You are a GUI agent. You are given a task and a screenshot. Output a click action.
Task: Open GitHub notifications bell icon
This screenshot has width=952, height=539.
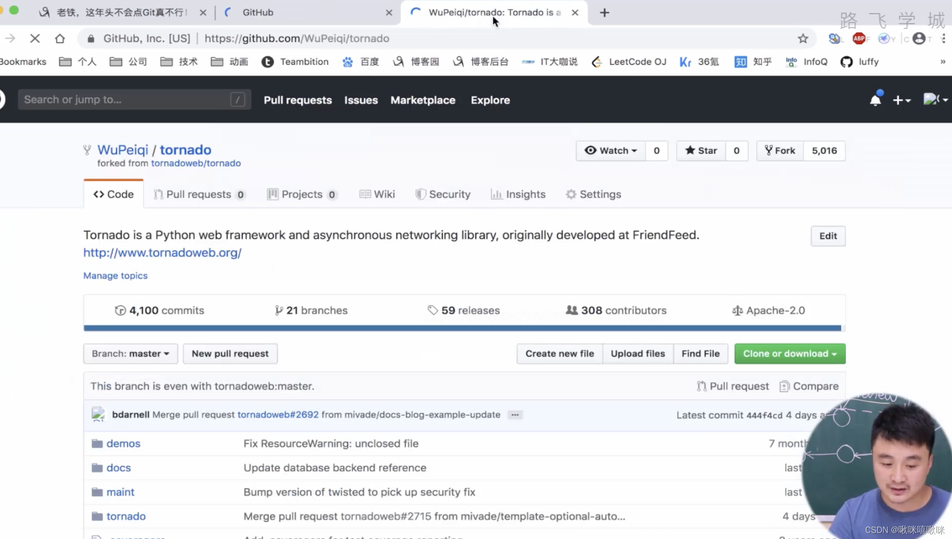click(x=875, y=100)
